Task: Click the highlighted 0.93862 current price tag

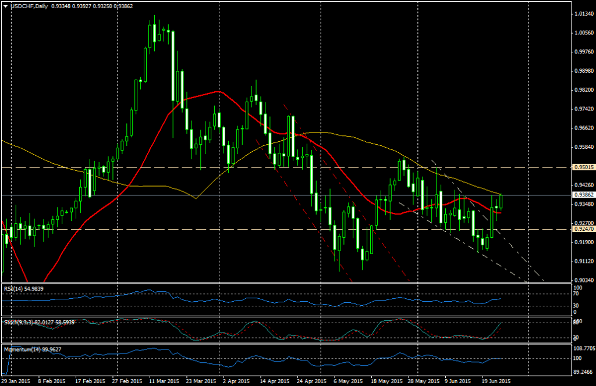Action: 582,195
